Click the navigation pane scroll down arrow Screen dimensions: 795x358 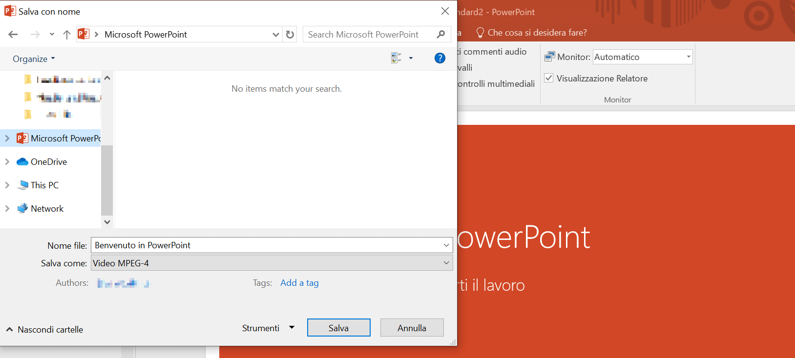(x=107, y=222)
